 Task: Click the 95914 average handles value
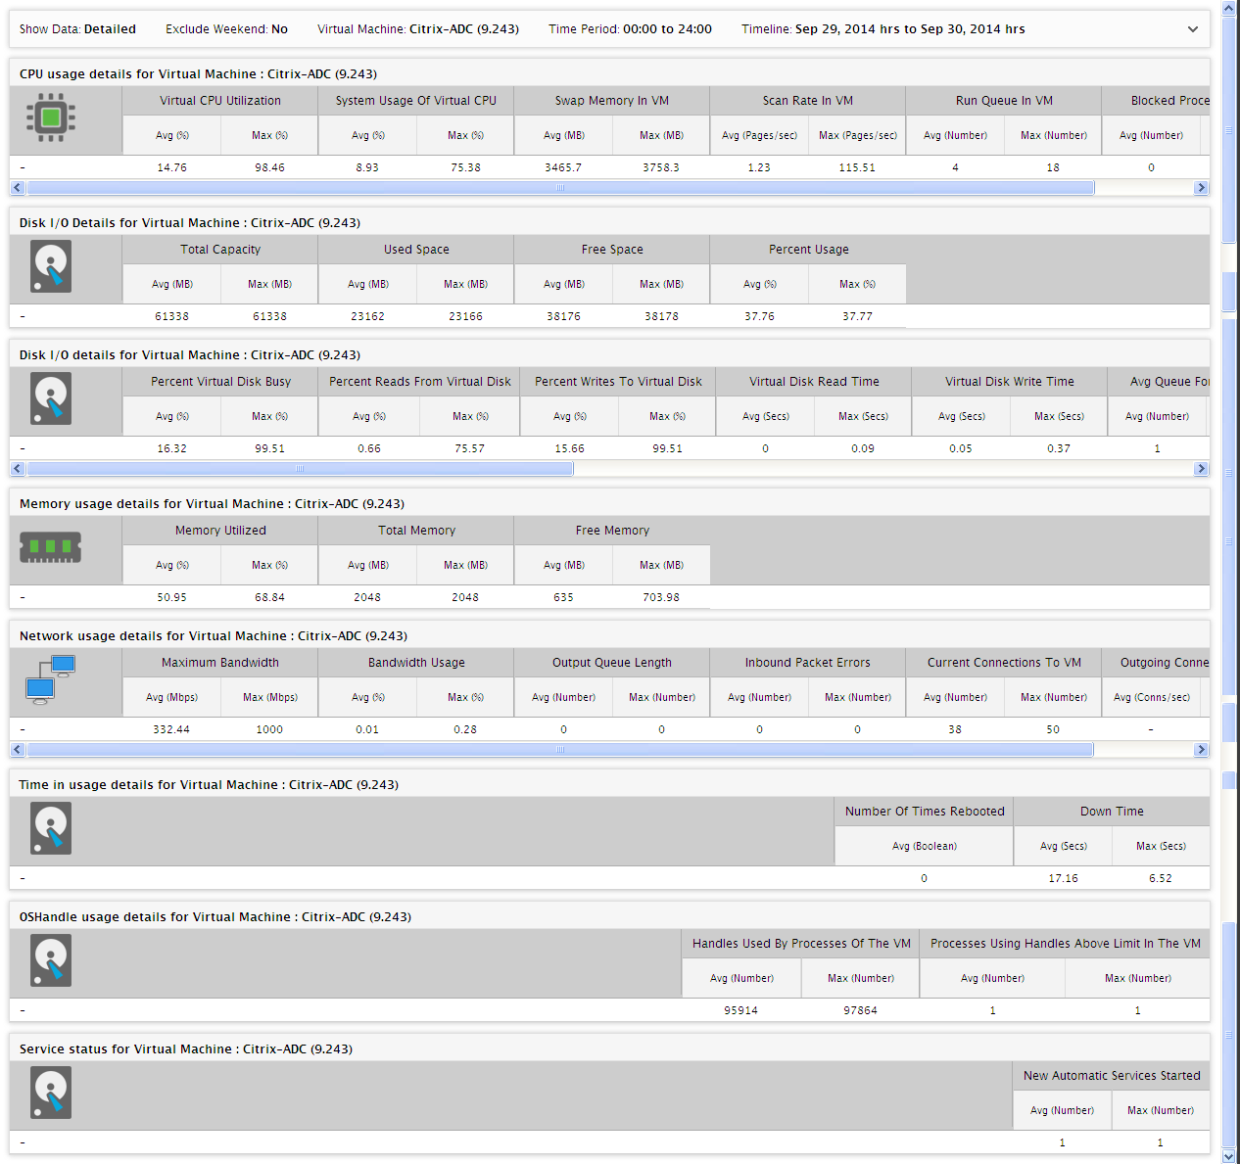(740, 1010)
